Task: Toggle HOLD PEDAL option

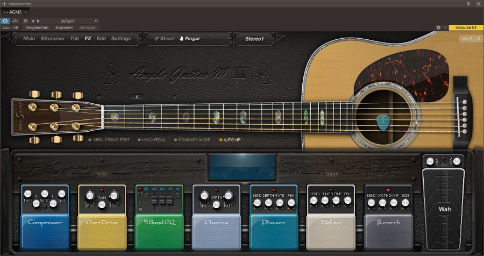Action: 152,140
